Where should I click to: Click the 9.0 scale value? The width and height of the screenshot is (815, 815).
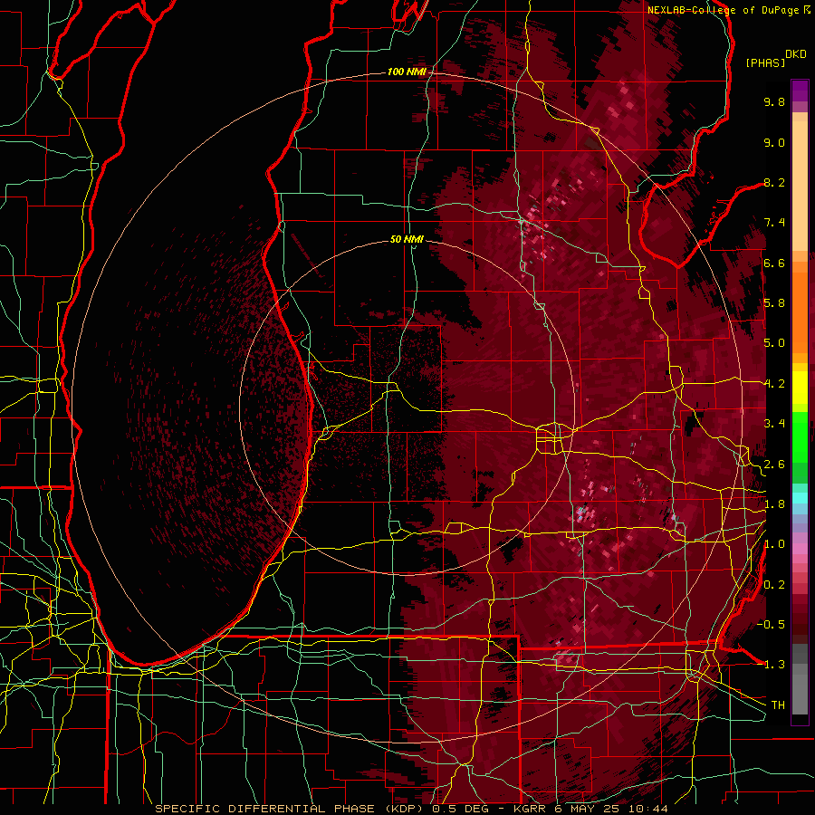(x=774, y=142)
